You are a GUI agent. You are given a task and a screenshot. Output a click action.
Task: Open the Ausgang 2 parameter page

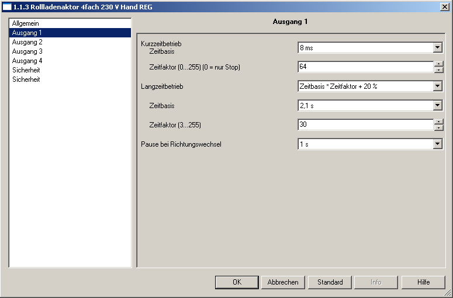pos(27,42)
